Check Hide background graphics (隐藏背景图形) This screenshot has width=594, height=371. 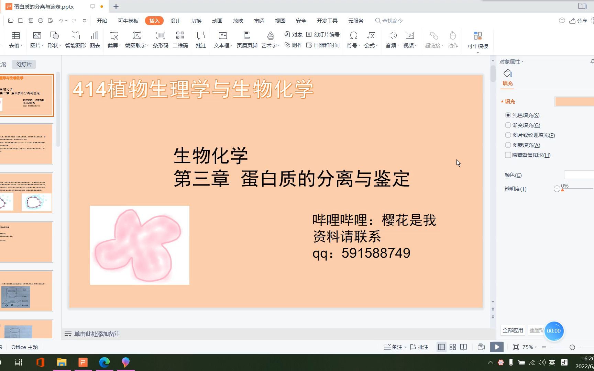(x=508, y=155)
